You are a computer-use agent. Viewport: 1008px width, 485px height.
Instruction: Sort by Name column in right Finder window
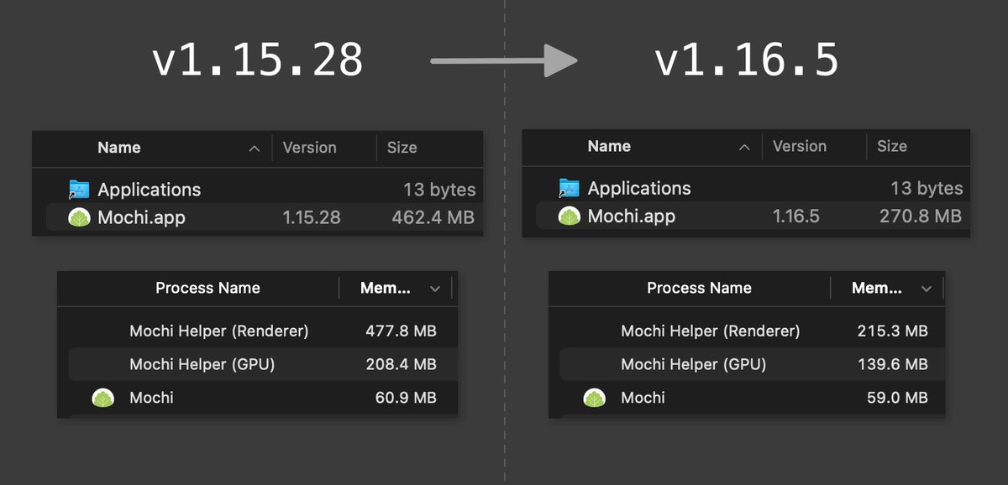click(609, 146)
